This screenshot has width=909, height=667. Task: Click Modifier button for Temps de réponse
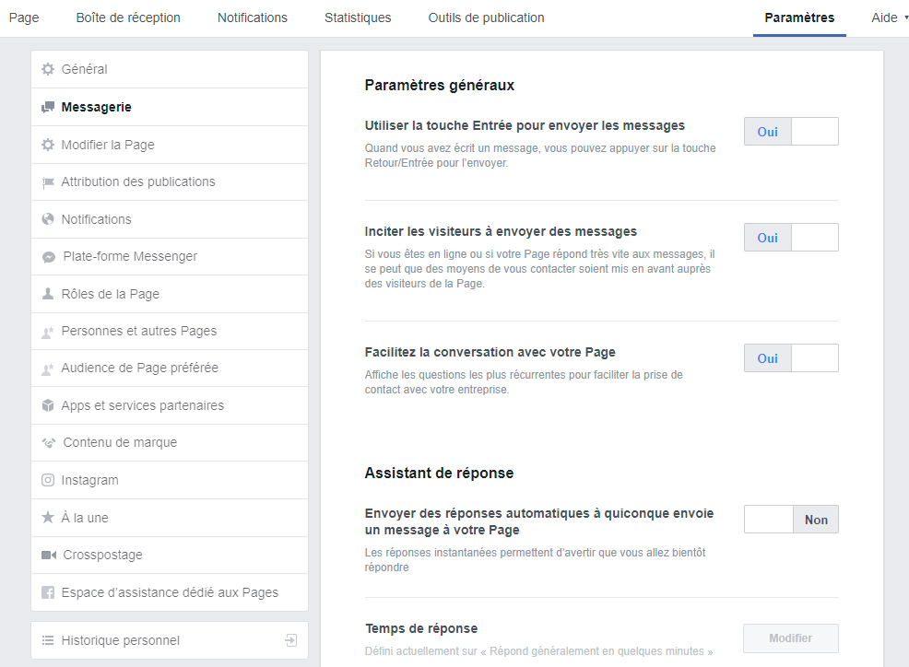790,638
